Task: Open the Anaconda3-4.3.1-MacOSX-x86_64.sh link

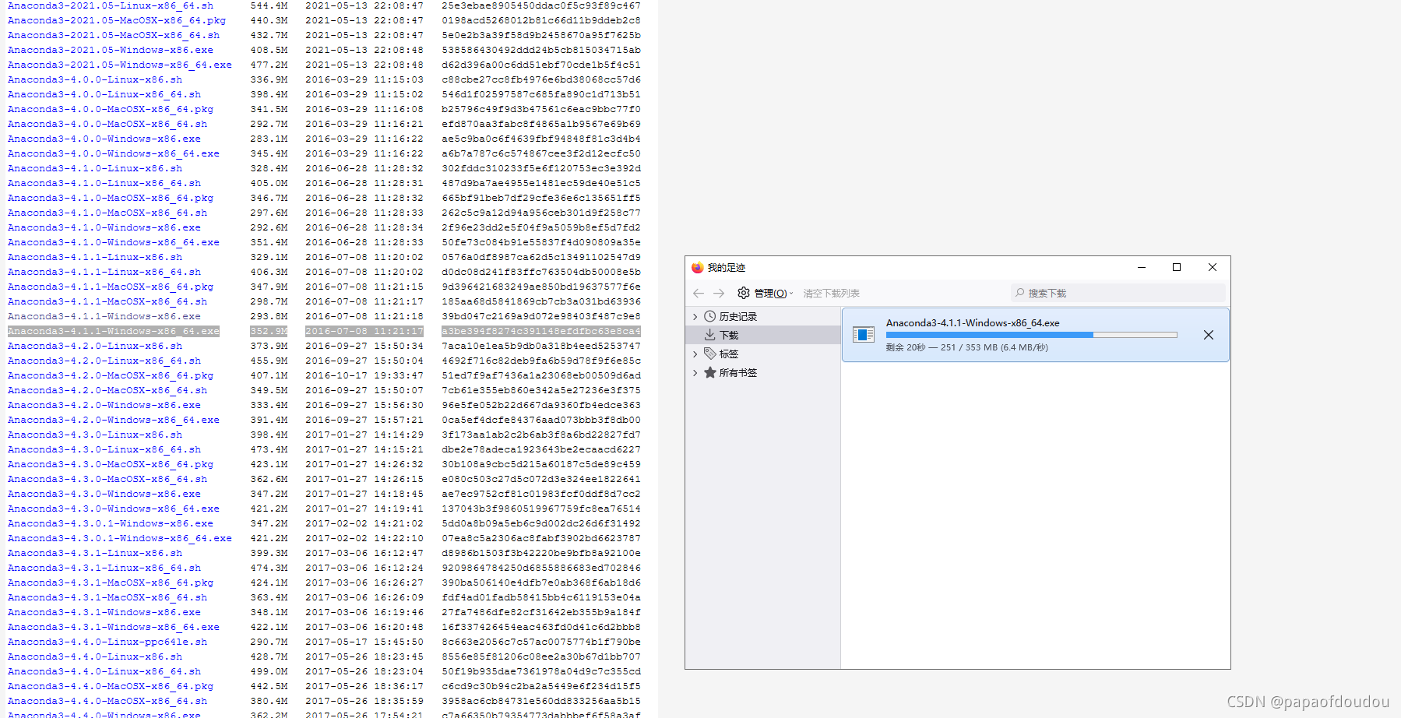Action: (x=107, y=597)
